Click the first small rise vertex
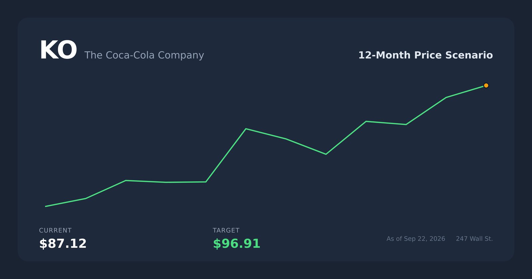The height and width of the screenshot is (279, 532). pyautogui.click(x=85, y=199)
